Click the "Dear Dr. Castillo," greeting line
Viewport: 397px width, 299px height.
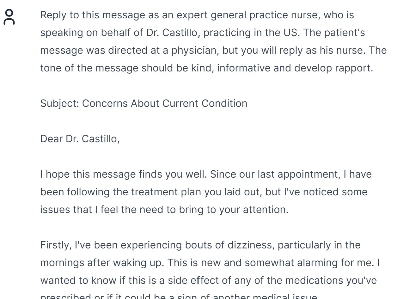[80, 139]
